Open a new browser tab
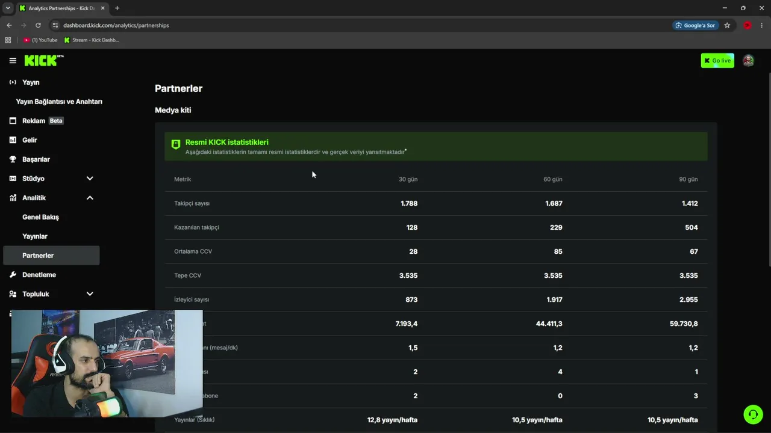 pos(117,8)
